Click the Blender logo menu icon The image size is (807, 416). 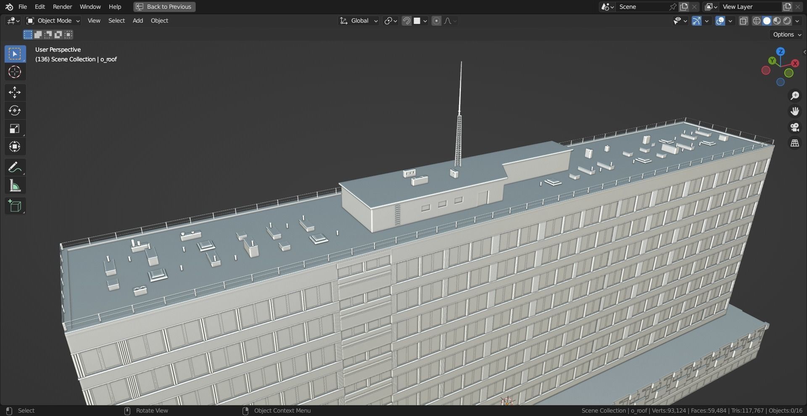pyautogui.click(x=9, y=7)
